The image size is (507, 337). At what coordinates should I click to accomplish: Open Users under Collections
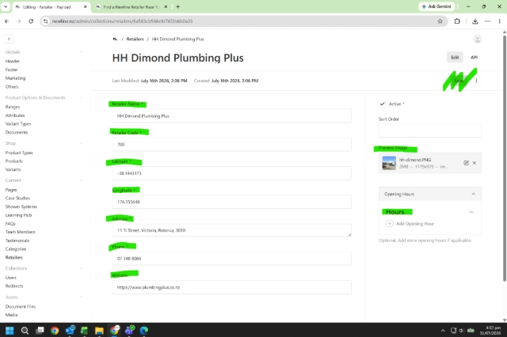point(10,278)
